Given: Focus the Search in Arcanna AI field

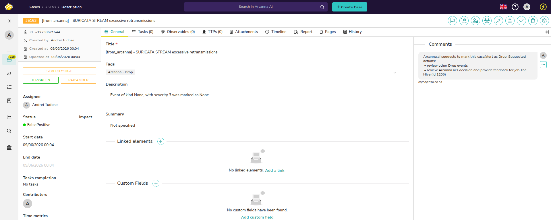Looking at the screenshot, I should pos(256,7).
